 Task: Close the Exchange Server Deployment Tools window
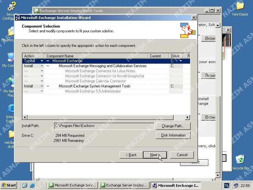click(x=218, y=11)
